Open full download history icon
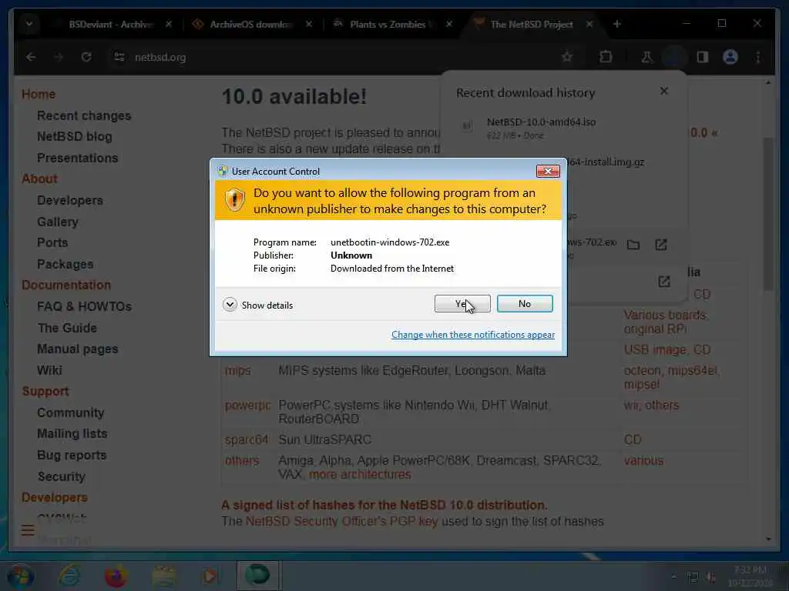789x591 pixels. (664, 282)
